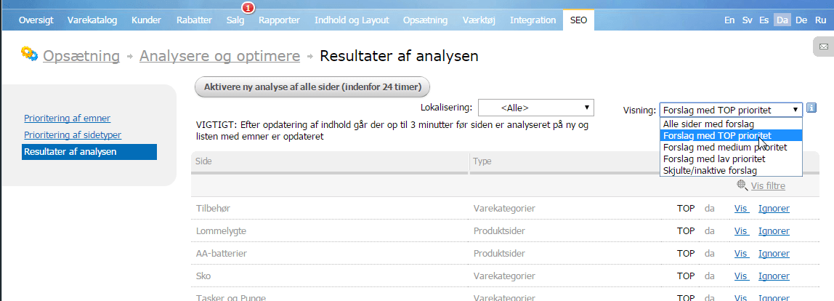The image size is (834, 301).
Task: Click Produktsider in the AA-batterier row
Action: 499,254
